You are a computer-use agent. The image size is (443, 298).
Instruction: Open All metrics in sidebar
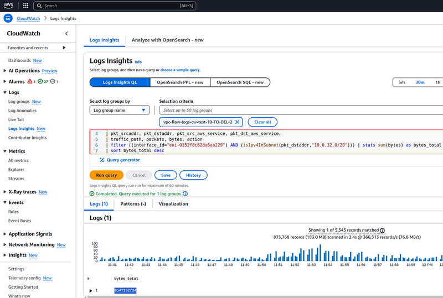pos(18,160)
